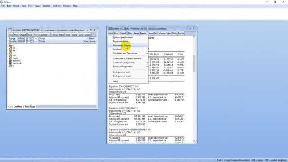Select Endogenous Table from the menu
The width and height of the screenshot is (288, 162).
(128, 72)
